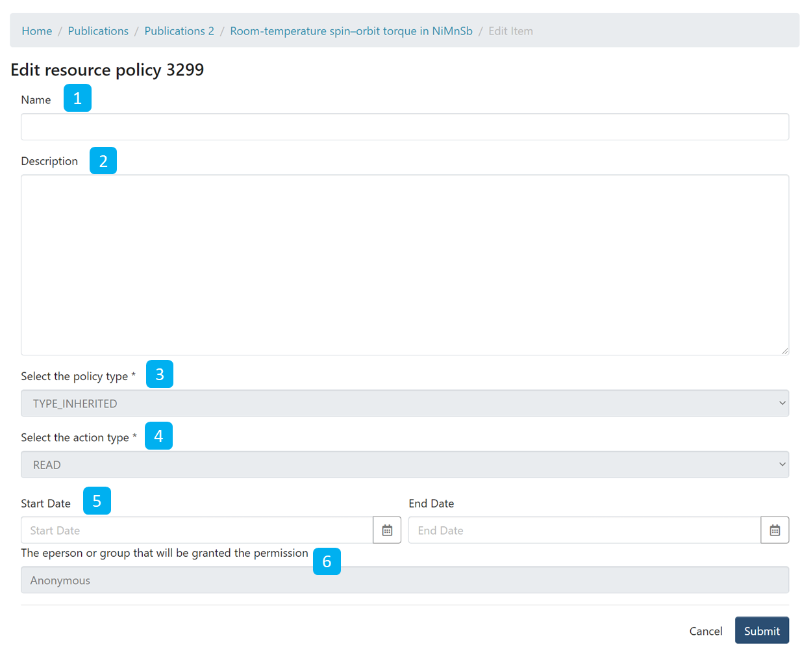Focus the Name text field
Image resolution: width=811 pixels, height=653 pixels.
pos(405,127)
